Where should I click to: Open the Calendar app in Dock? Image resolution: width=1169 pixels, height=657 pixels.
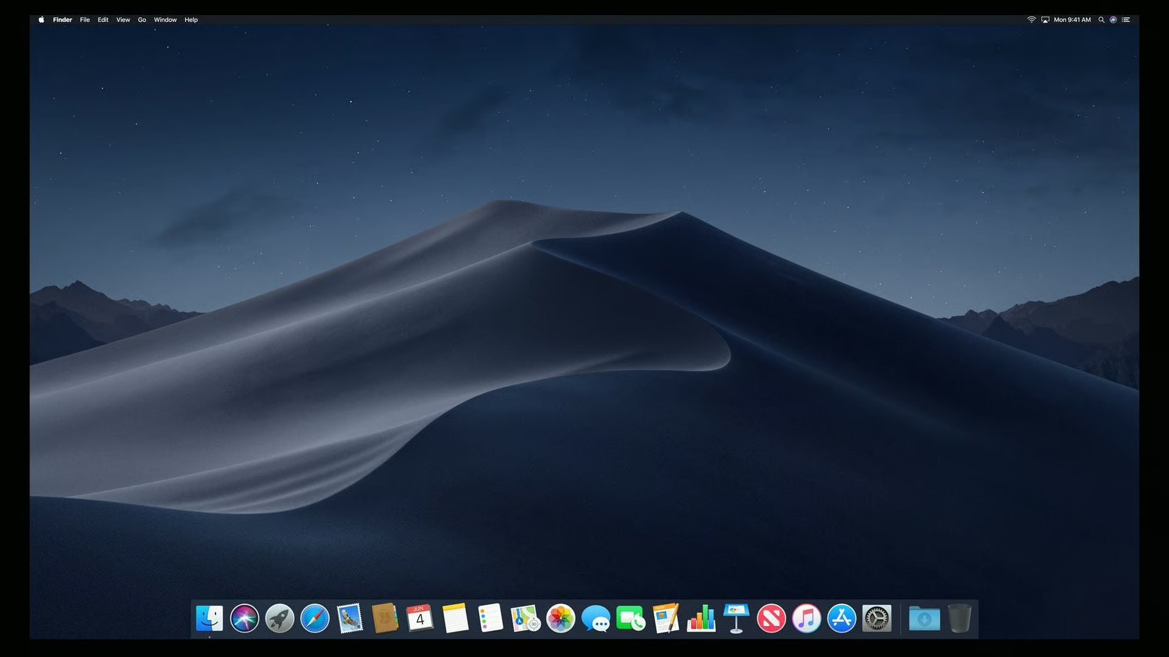click(x=420, y=619)
